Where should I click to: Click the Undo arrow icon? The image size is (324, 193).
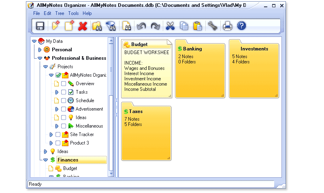pyautogui.click(x=141, y=26)
